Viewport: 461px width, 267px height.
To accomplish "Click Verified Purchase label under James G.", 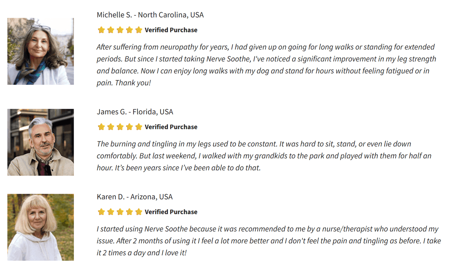I will [171, 127].
